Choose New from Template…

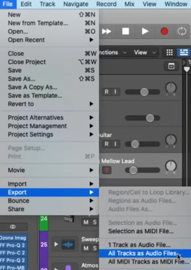click(49, 23)
